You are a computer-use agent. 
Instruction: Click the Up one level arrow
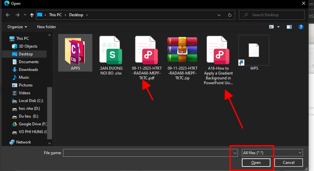coord(32,15)
